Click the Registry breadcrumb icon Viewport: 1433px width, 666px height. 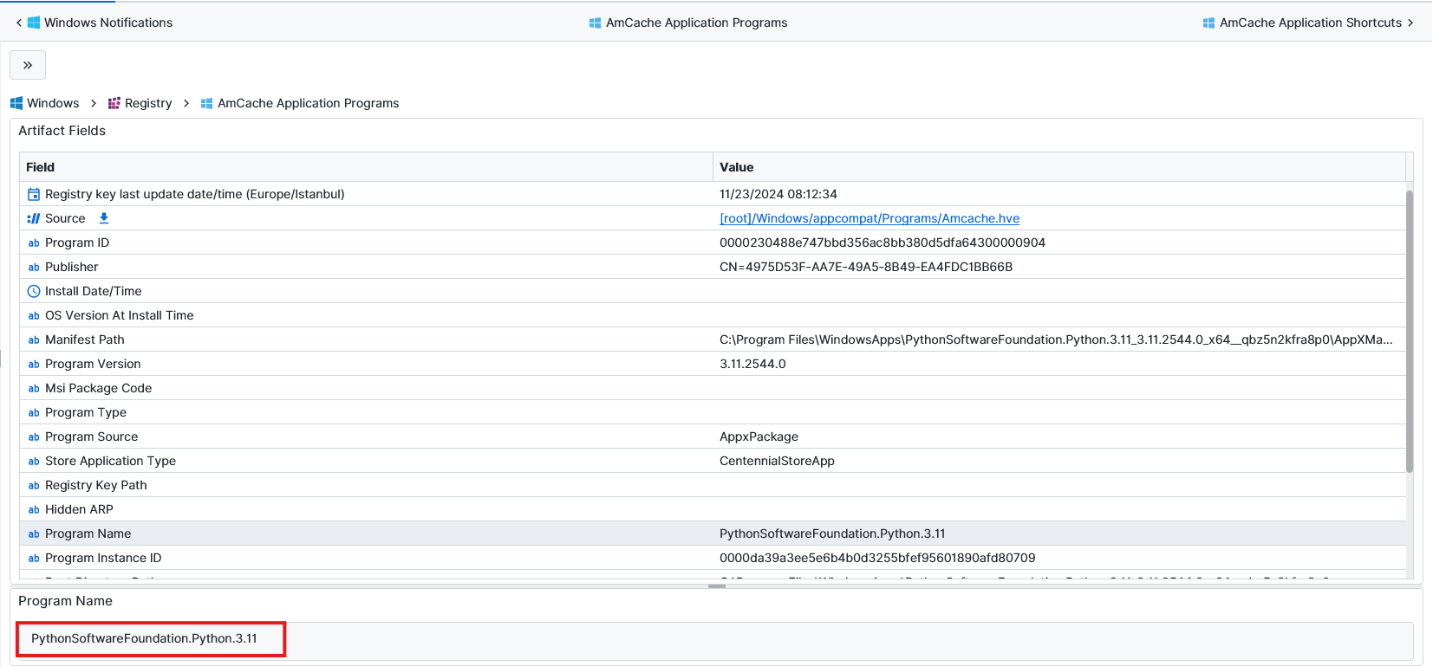pyautogui.click(x=114, y=103)
